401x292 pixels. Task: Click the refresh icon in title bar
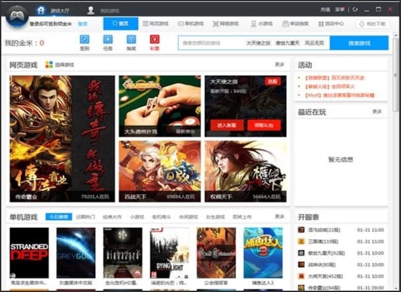click(355, 9)
